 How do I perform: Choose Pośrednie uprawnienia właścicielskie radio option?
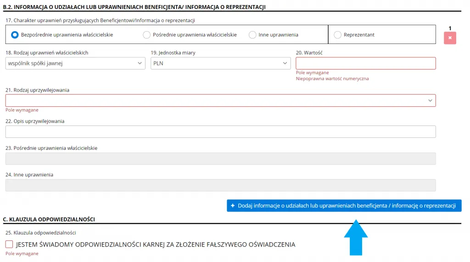(147, 35)
